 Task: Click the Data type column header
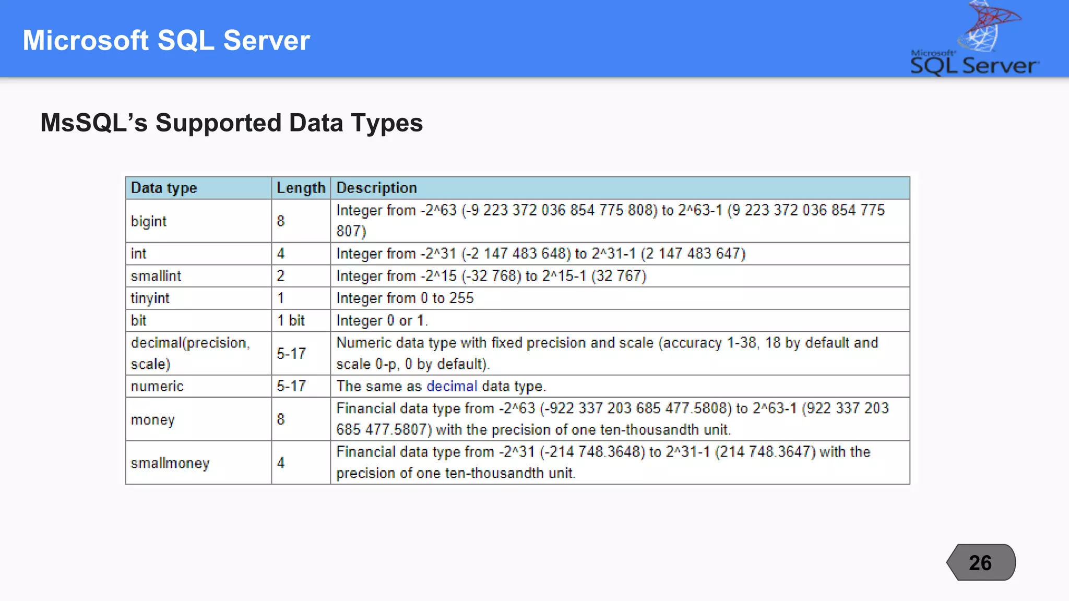(x=164, y=188)
